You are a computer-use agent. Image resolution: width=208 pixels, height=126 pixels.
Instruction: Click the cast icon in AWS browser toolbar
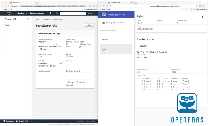point(90,6)
